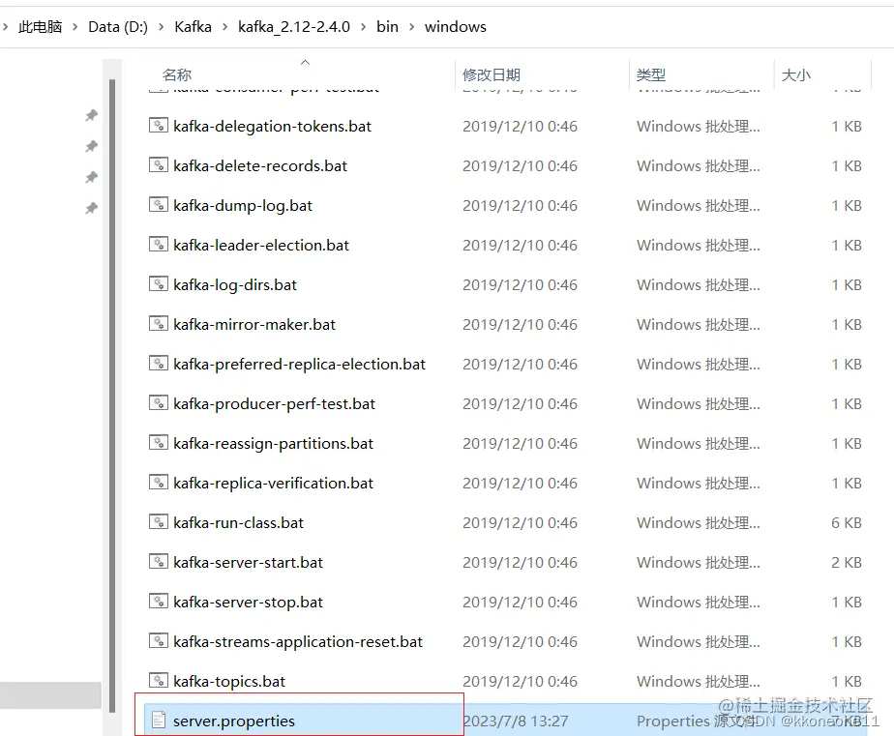Select the kafka-leader-election.bat file name
894x736 pixels.
tap(261, 245)
